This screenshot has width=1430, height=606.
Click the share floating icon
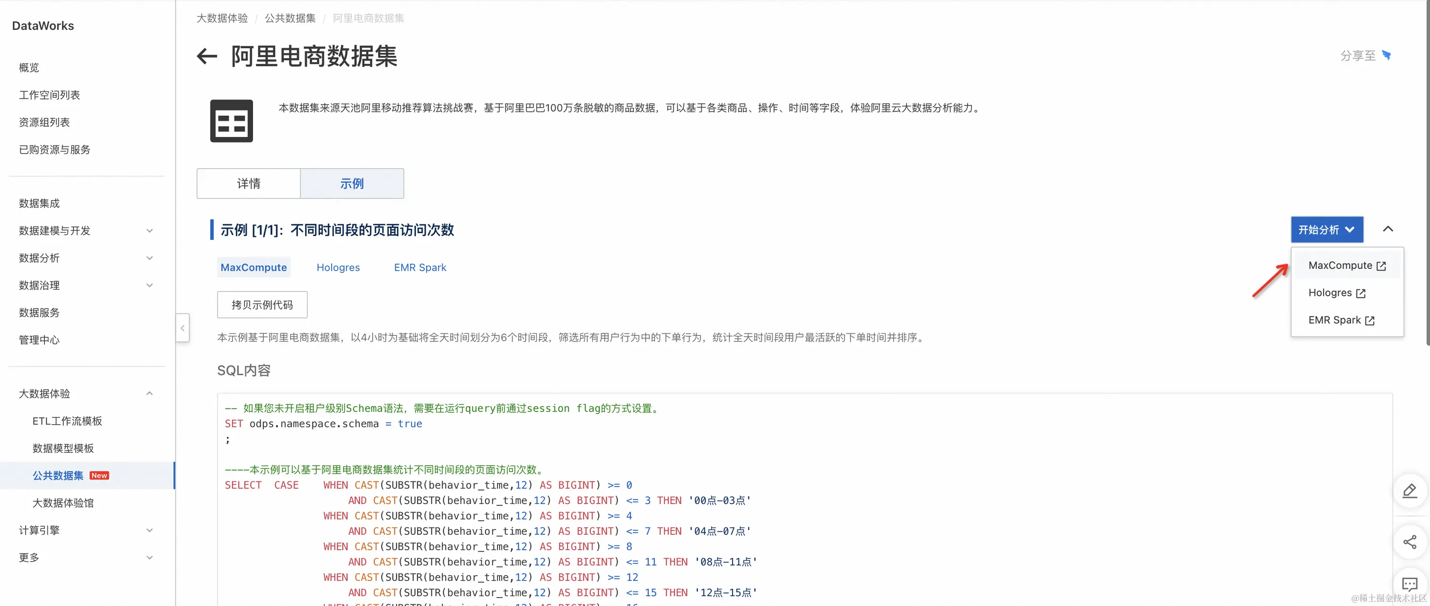[1410, 542]
